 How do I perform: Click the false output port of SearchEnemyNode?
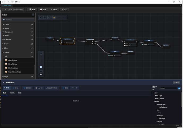94,44
